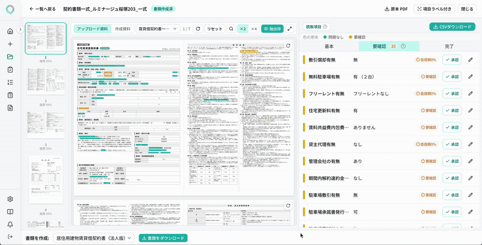Click the logout icon in sidebar
The width and height of the screenshot is (482, 245).
pyautogui.click(x=10, y=236)
